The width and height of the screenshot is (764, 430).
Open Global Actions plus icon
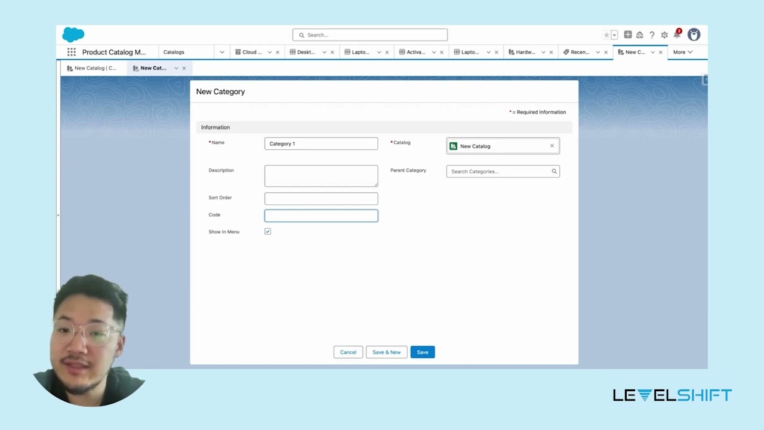tap(628, 35)
